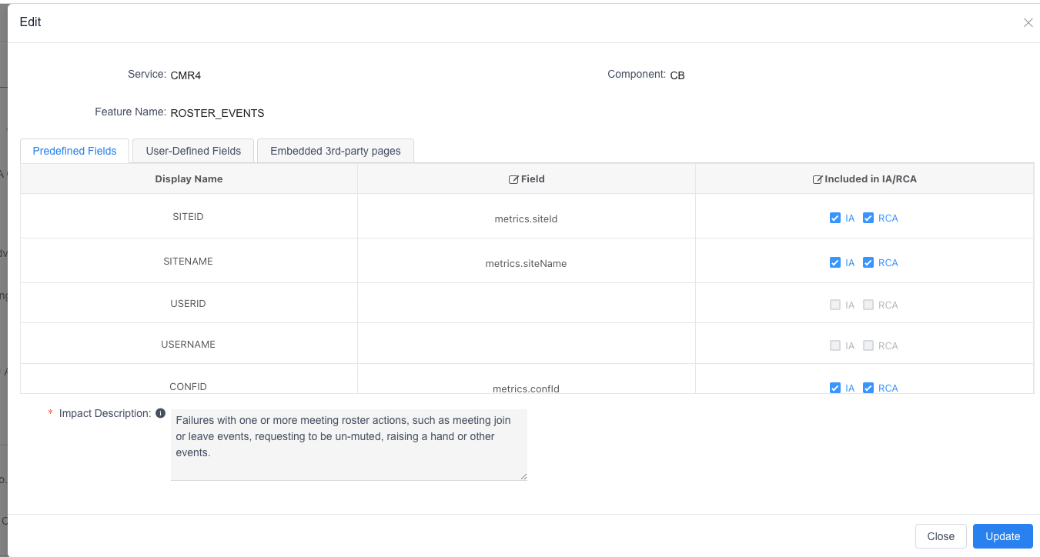Click the Impact Description info icon
The image size is (1040, 557).
pyautogui.click(x=160, y=413)
